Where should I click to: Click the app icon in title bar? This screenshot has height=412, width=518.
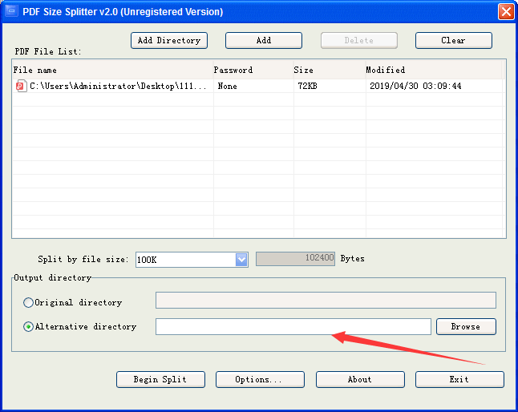click(x=11, y=11)
